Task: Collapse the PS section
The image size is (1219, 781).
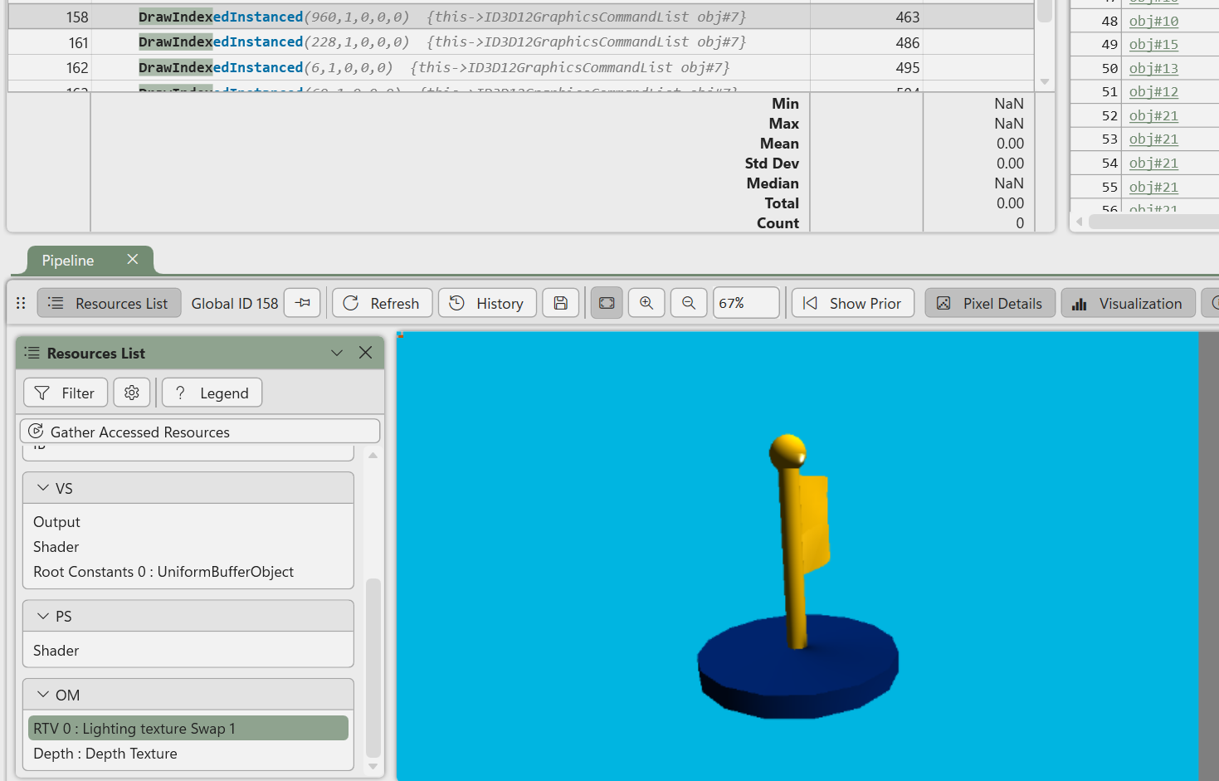Action: coord(43,616)
